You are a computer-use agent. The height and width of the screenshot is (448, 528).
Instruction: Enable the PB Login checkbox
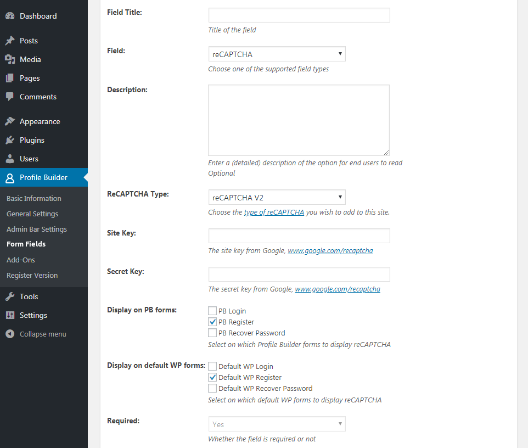(x=212, y=311)
